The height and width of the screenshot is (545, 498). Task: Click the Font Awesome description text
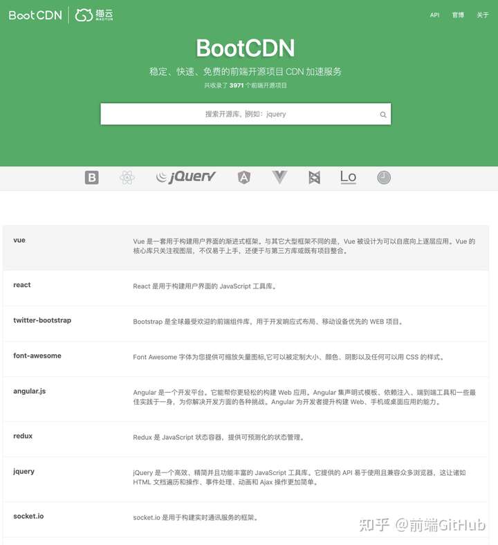point(288,358)
